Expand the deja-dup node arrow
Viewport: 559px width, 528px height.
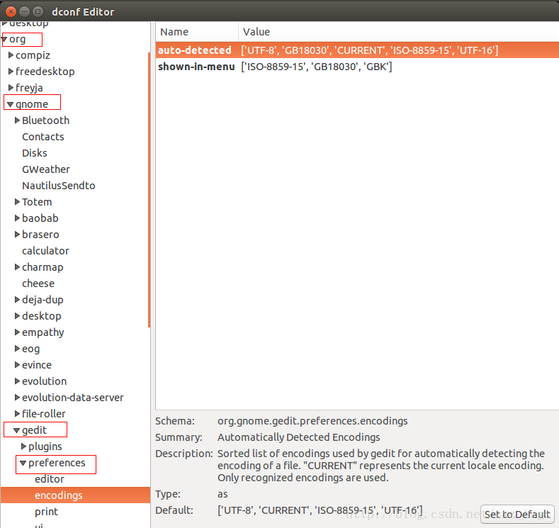17,300
